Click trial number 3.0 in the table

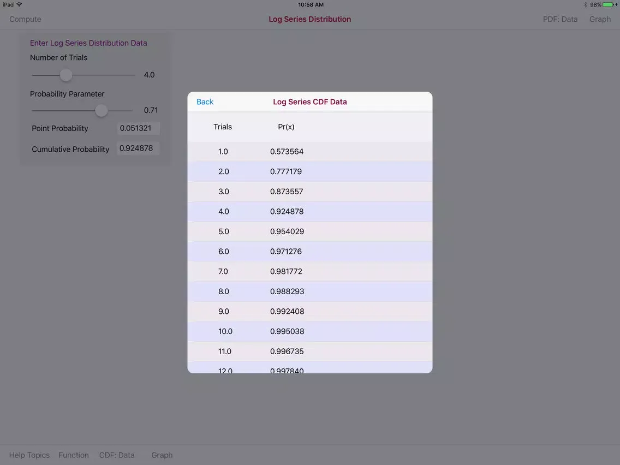click(223, 192)
